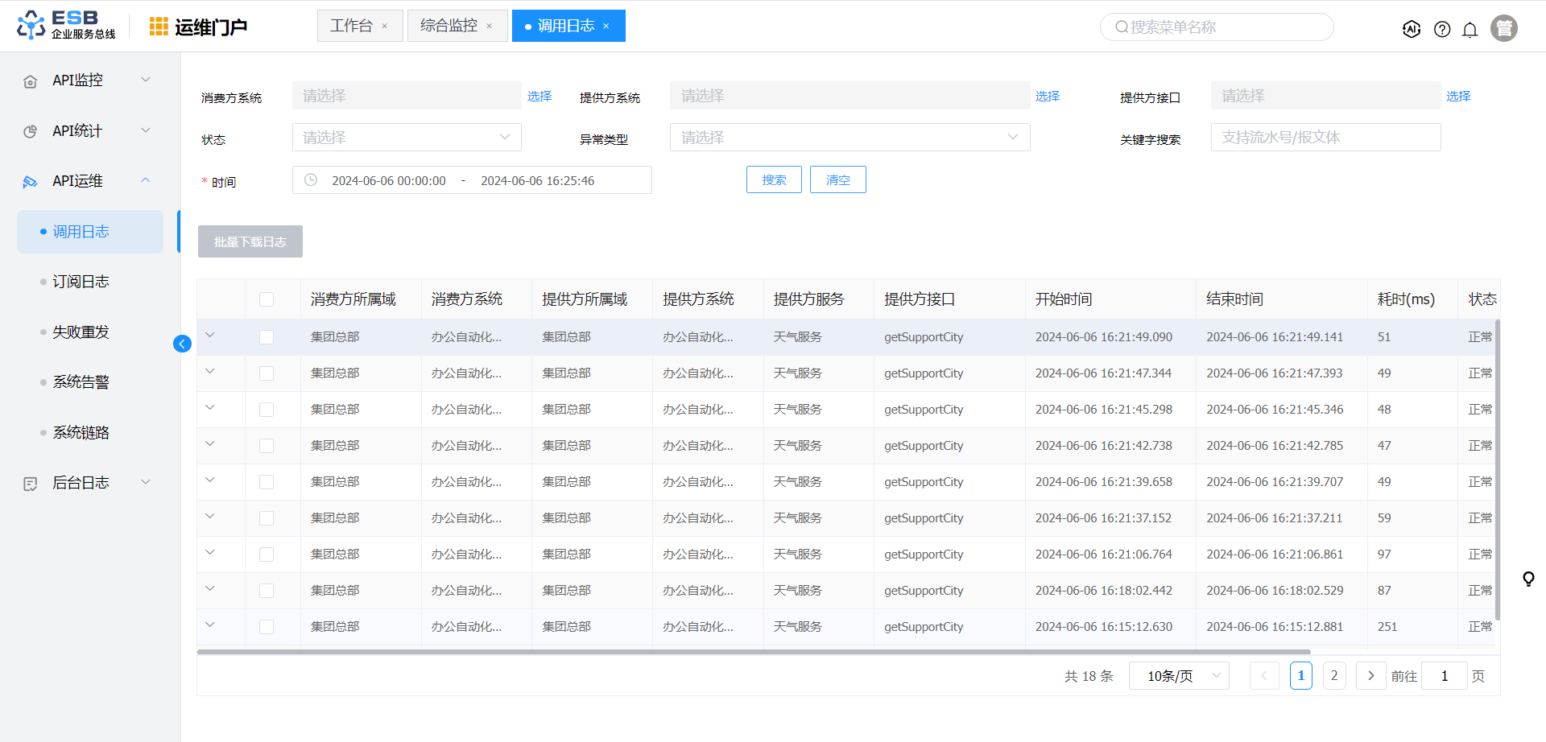Open the notification bell
This screenshot has width=1546, height=742.
click(x=1470, y=30)
